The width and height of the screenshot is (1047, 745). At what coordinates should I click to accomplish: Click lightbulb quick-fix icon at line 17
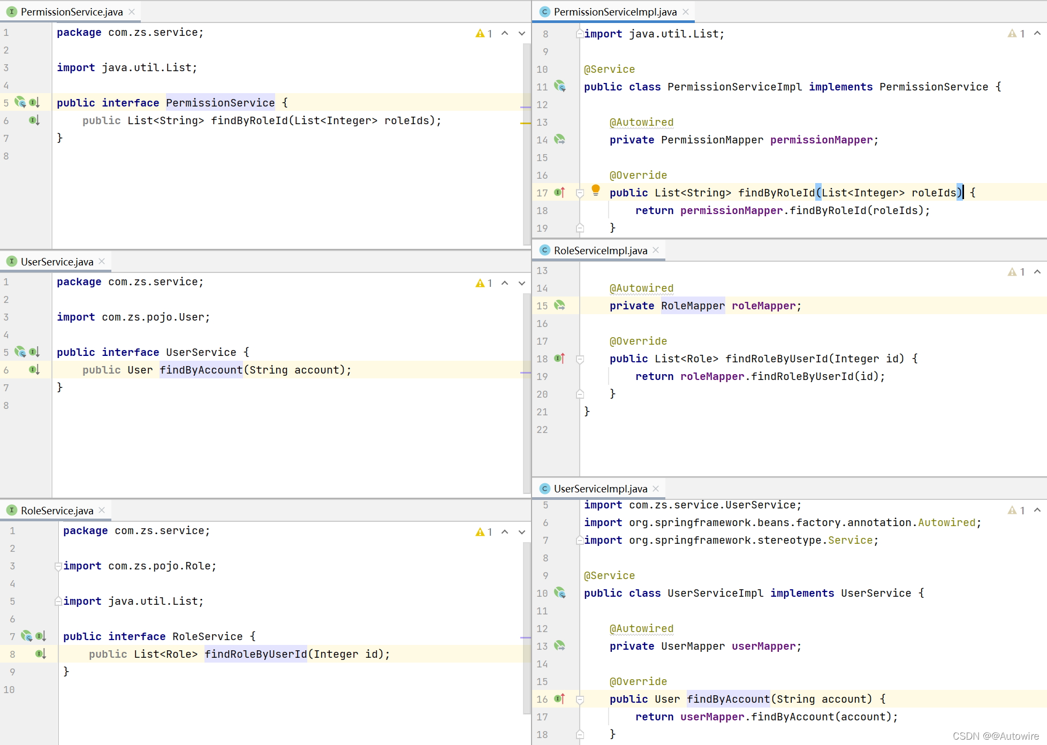[x=595, y=189]
